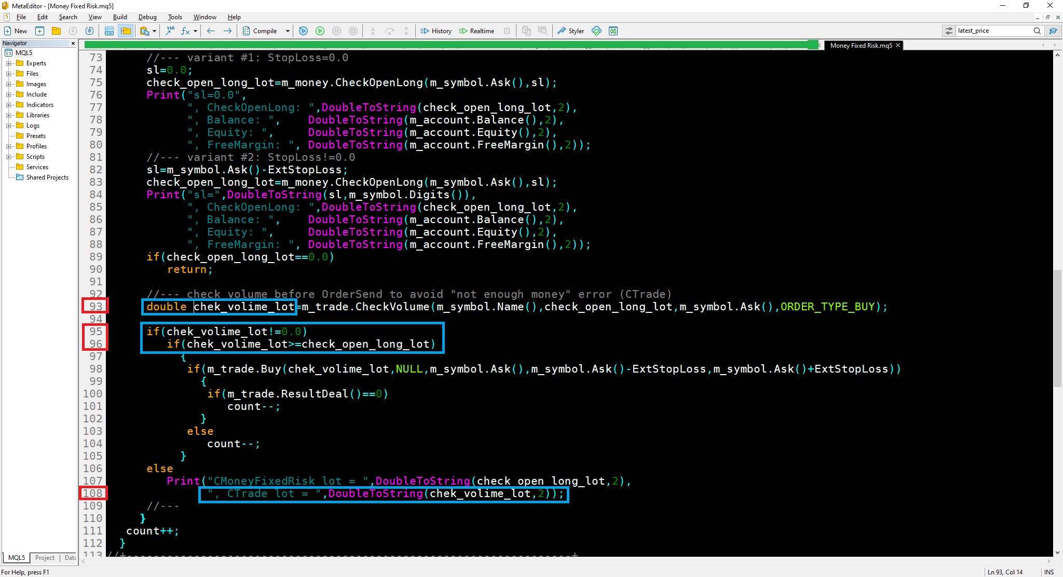Click the vertical scrollbar thumb in editor
Screen dimensions: 1063x577
click(1057, 328)
